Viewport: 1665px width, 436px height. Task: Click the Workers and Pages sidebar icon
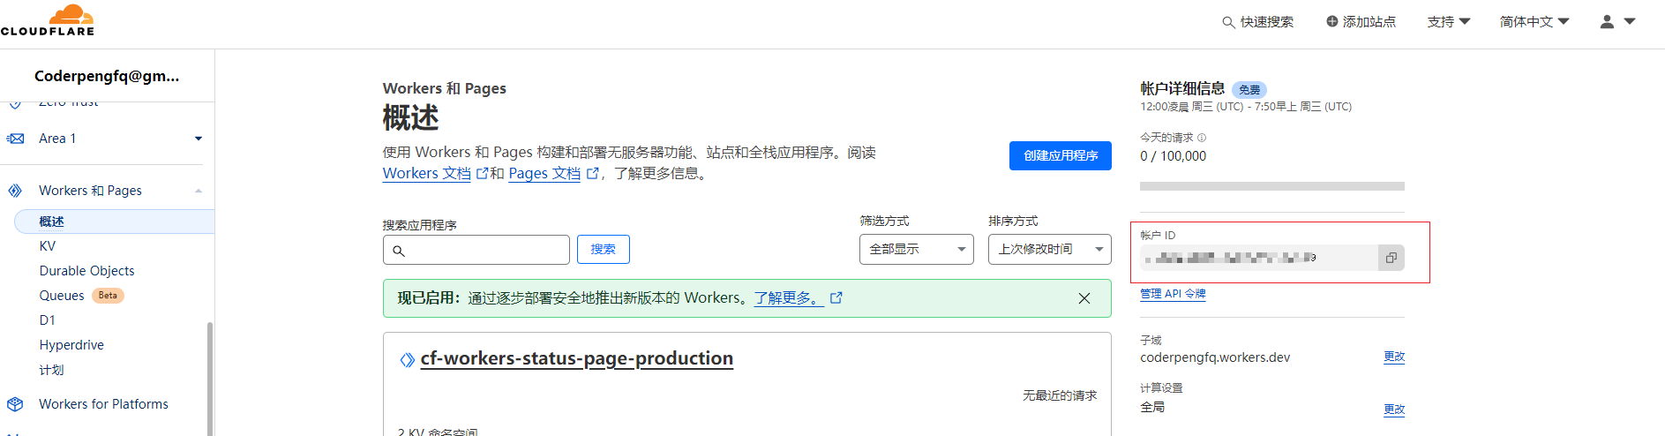(15, 191)
